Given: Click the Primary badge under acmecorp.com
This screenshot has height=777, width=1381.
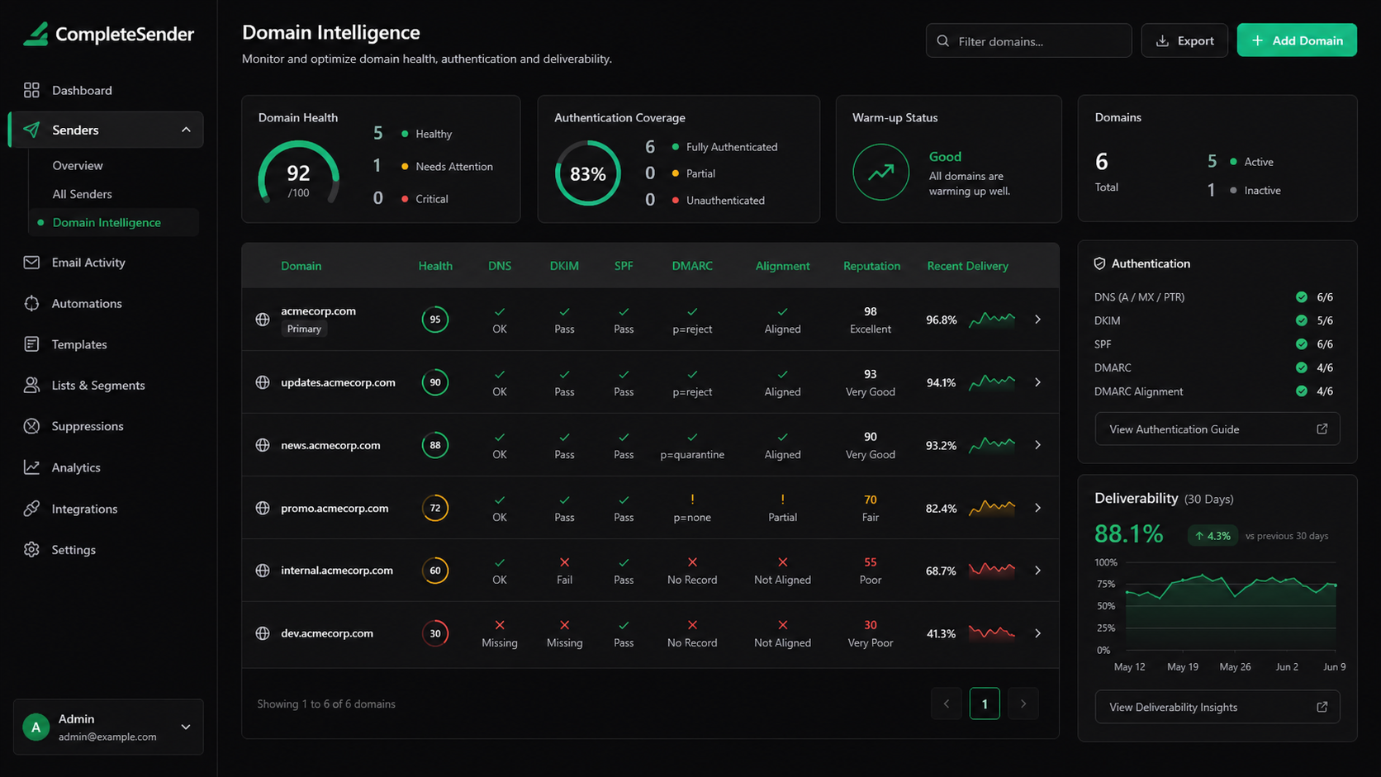Looking at the screenshot, I should coord(304,329).
